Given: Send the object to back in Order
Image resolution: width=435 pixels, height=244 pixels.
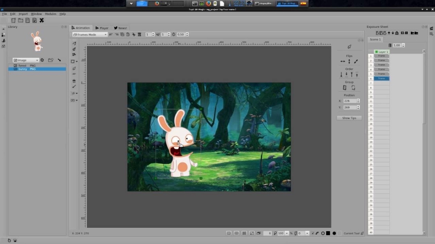Looking at the screenshot, I should tap(341, 74).
